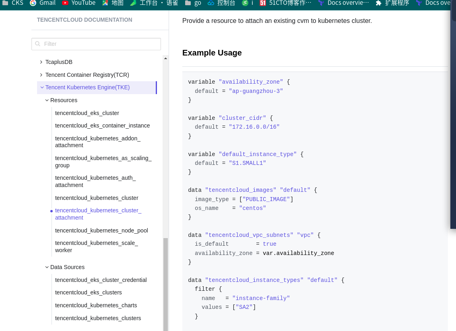Open the Gmail bookmark
The height and width of the screenshot is (331, 456).
click(43, 3)
